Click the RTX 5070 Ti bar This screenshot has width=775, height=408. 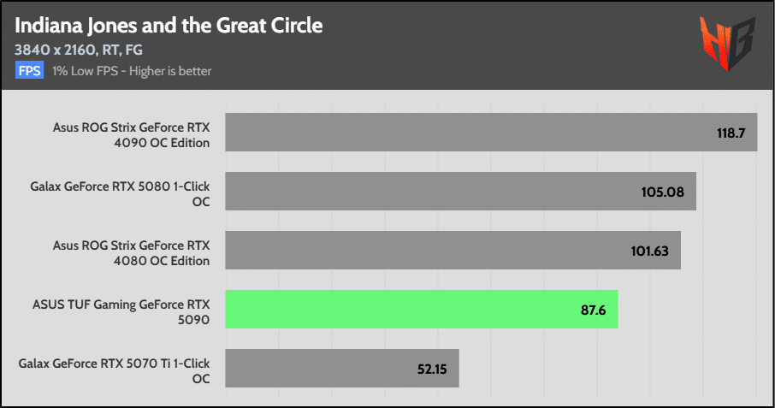342,368
